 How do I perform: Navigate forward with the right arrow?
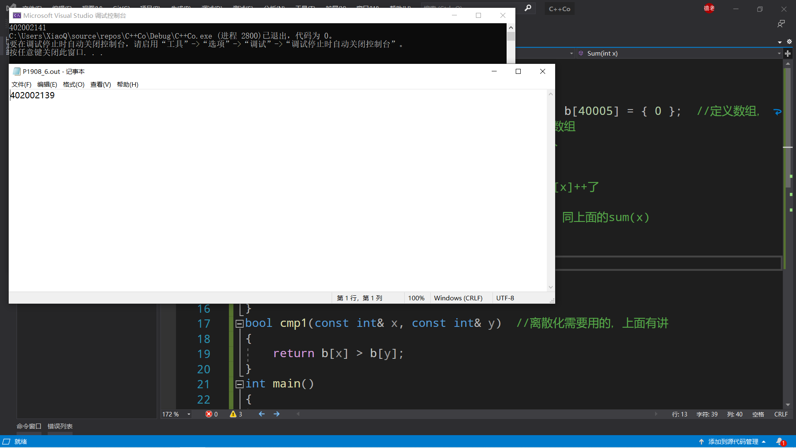tap(277, 414)
